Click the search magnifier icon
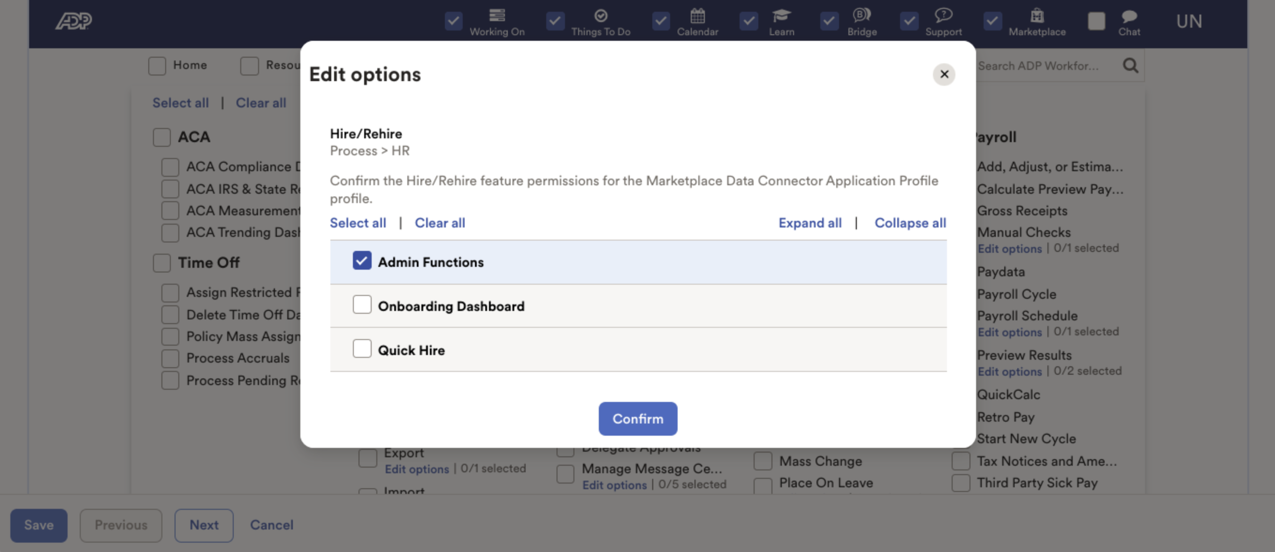Screen dimensions: 1275x552 pyautogui.click(x=1130, y=65)
